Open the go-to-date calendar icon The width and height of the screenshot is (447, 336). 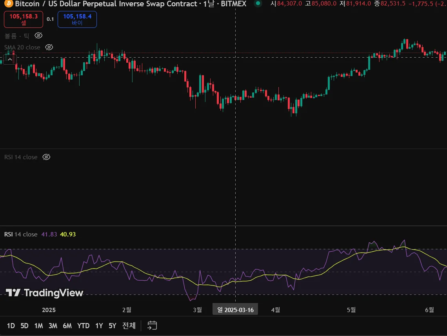pyautogui.click(x=152, y=325)
